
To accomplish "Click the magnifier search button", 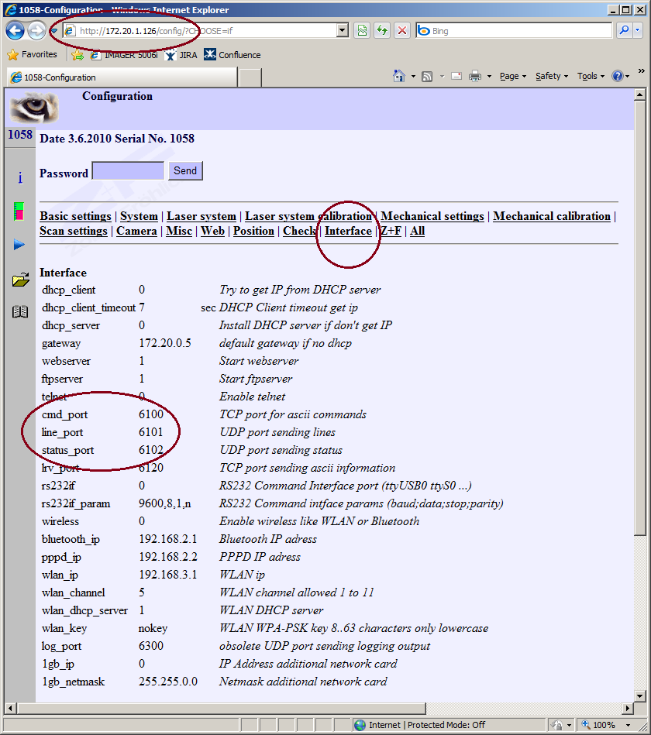I will click(x=624, y=30).
